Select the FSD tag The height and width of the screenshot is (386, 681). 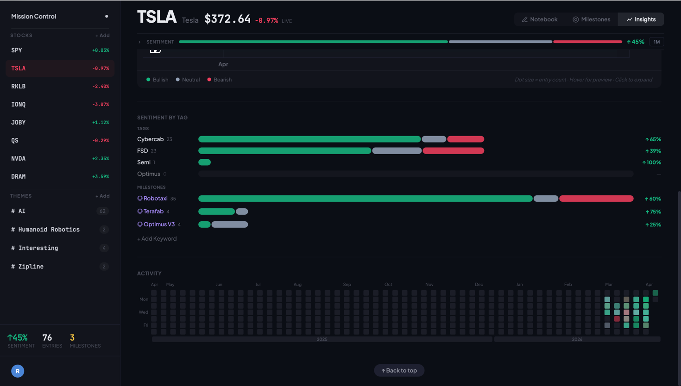point(142,151)
